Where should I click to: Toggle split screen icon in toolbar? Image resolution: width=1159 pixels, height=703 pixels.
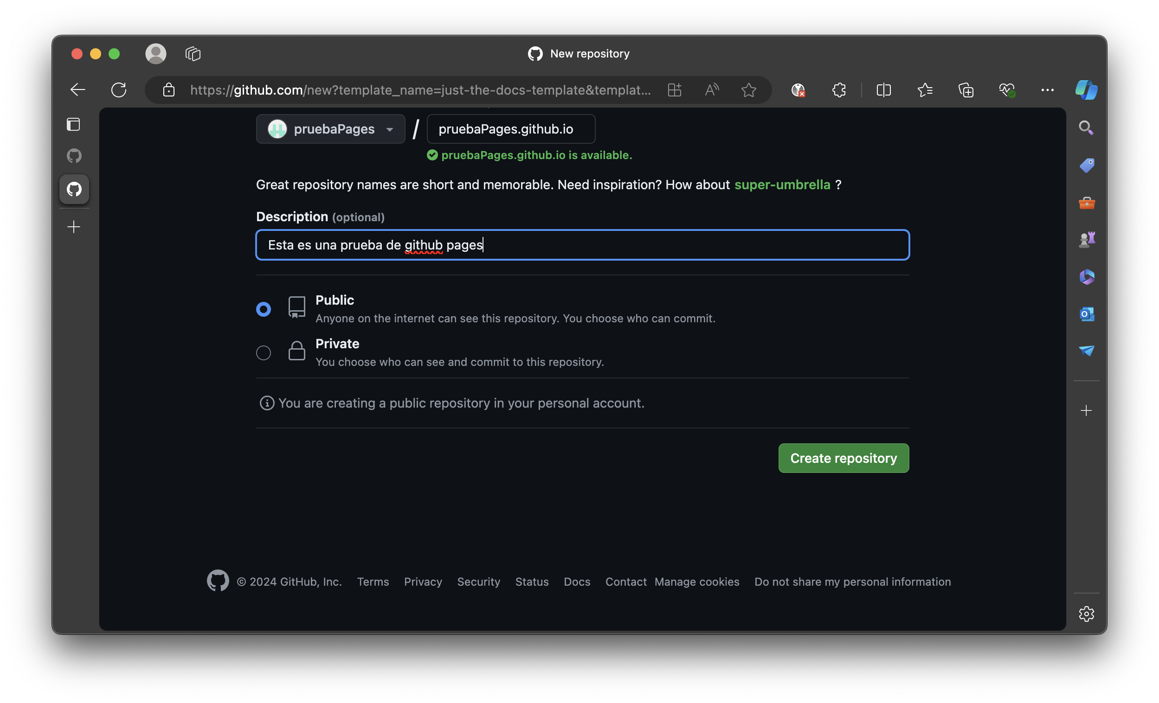[x=884, y=89]
